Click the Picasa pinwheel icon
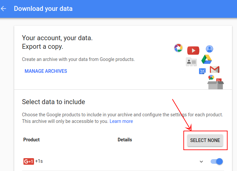This screenshot has height=171, width=237. [178, 48]
